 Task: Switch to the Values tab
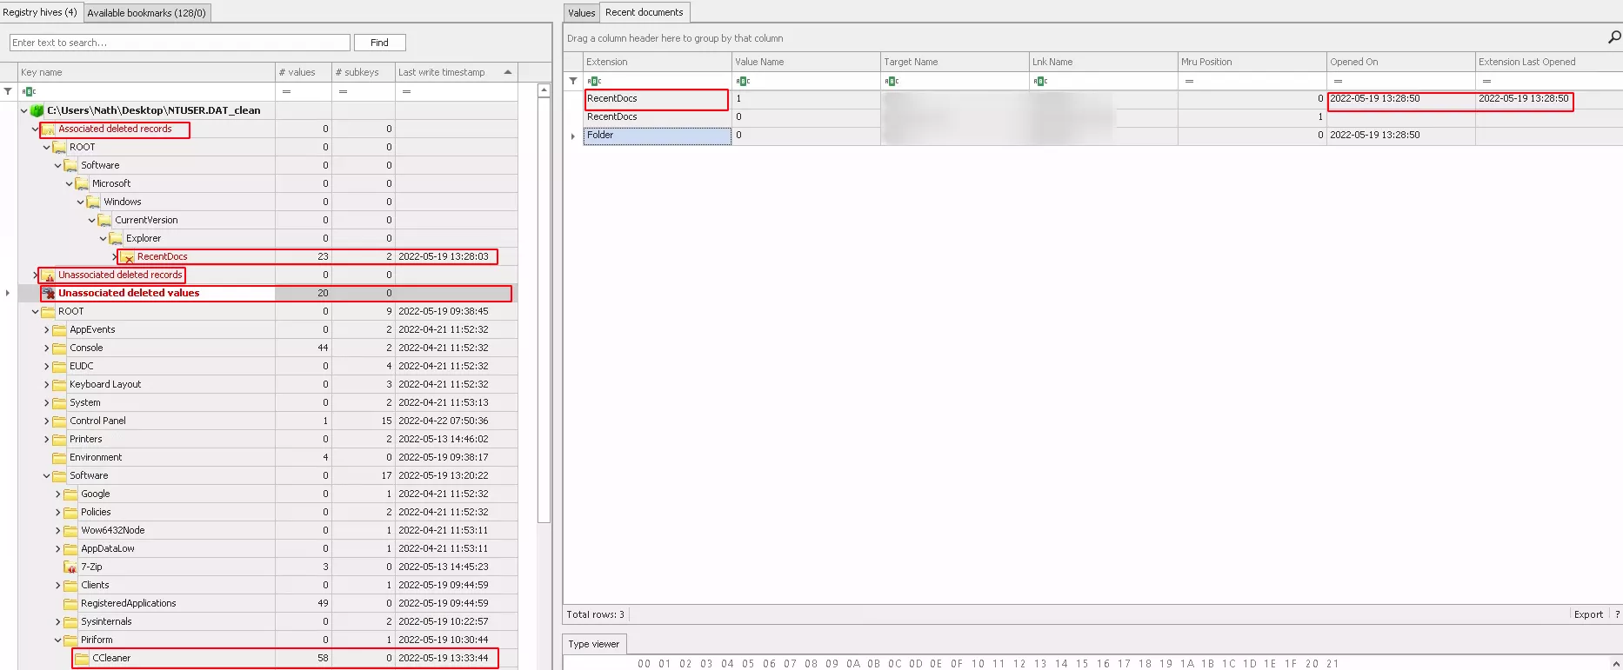coord(581,13)
